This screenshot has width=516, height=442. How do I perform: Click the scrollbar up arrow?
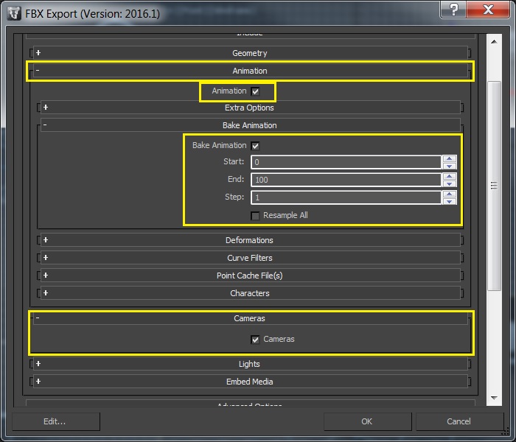pos(494,42)
